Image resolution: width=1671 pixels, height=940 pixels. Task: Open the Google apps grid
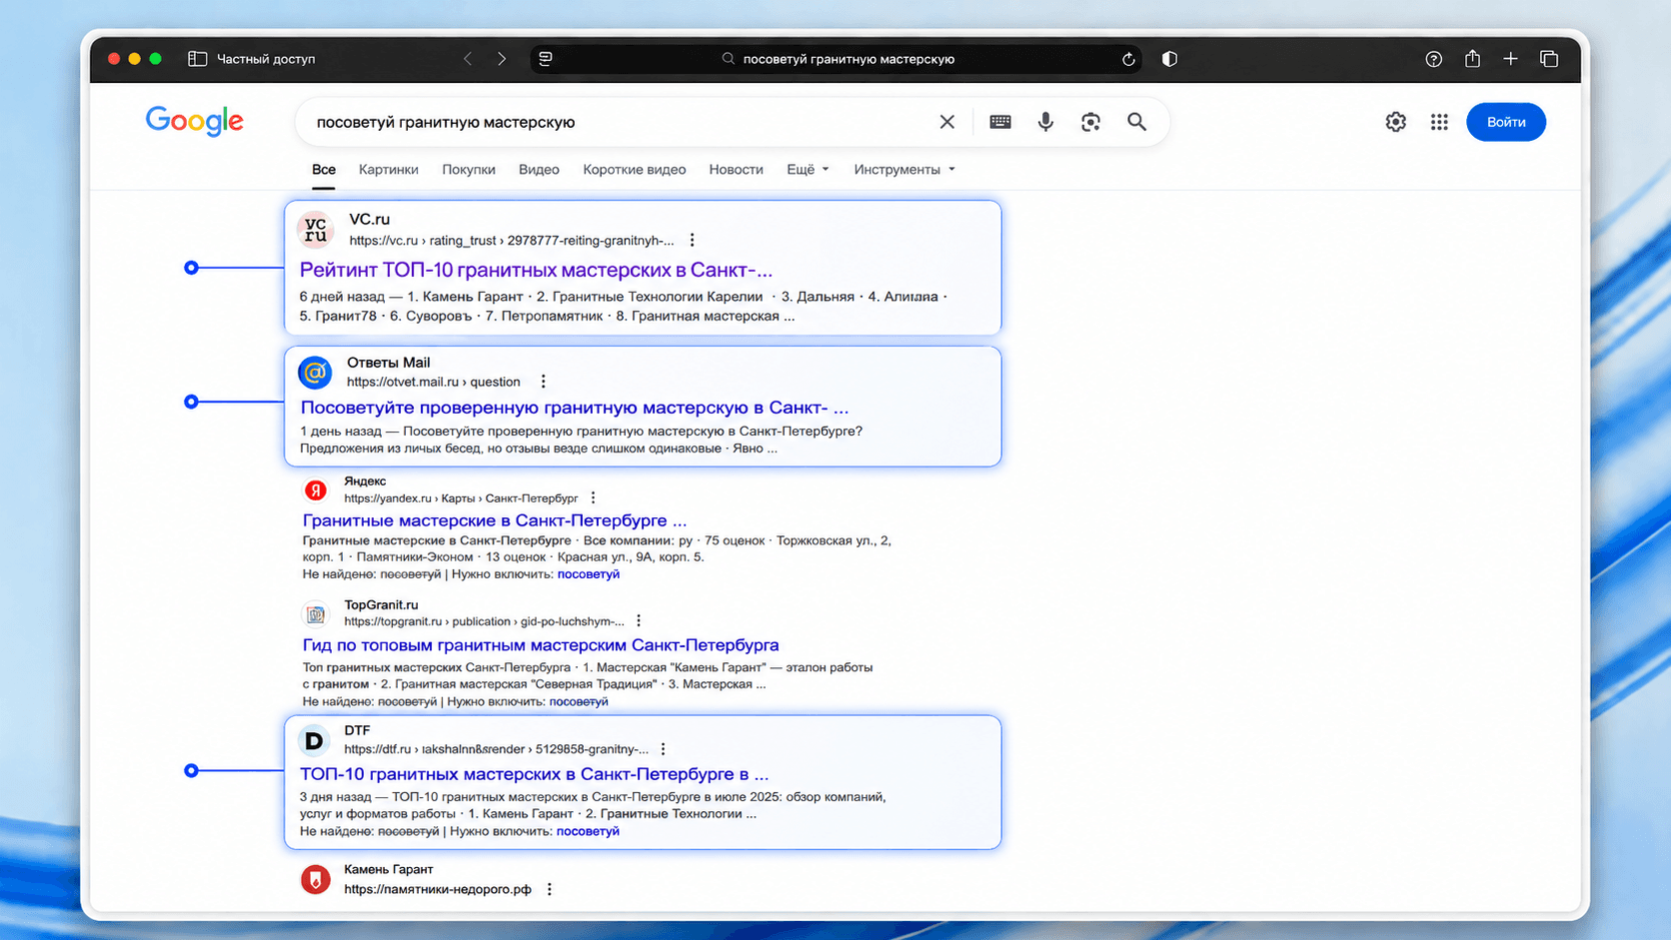click(x=1439, y=122)
